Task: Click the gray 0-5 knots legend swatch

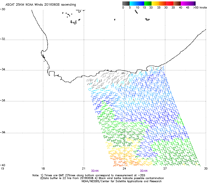Action: pos(126,3)
